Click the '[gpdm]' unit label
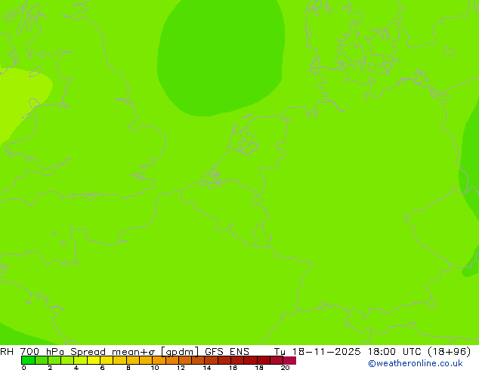 pyautogui.click(x=180, y=352)
